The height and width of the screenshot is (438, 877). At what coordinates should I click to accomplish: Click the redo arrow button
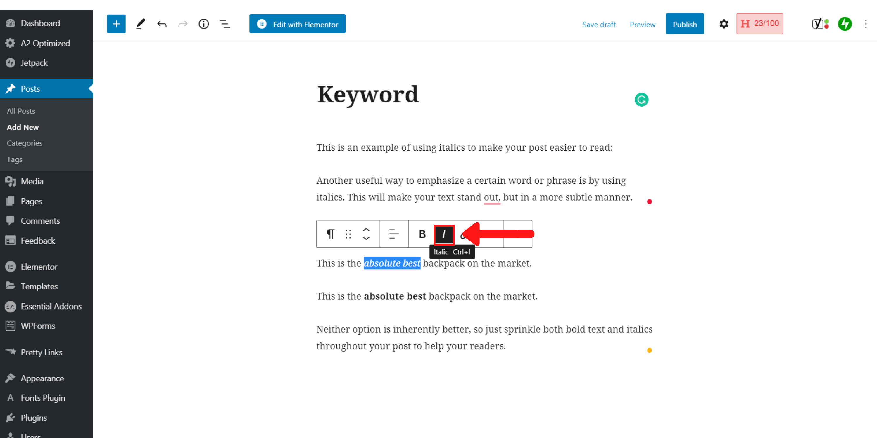[x=183, y=24]
